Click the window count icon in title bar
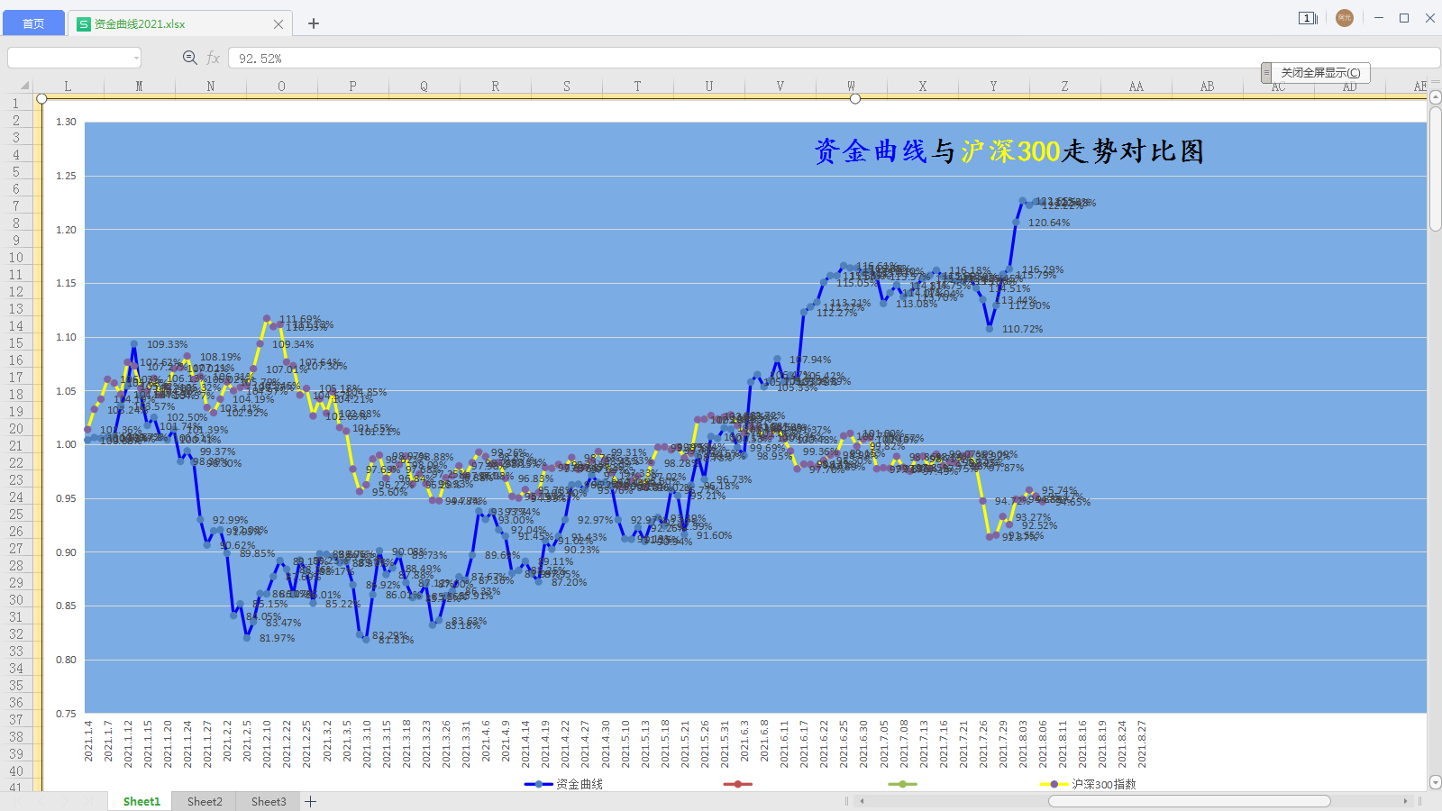 point(1307,18)
